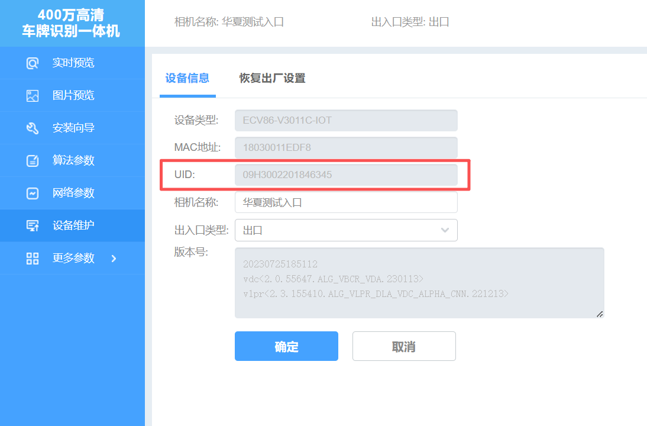This screenshot has width=647, height=426.
Task: Switch to the 设备信息 tab
Action: tap(187, 78)
